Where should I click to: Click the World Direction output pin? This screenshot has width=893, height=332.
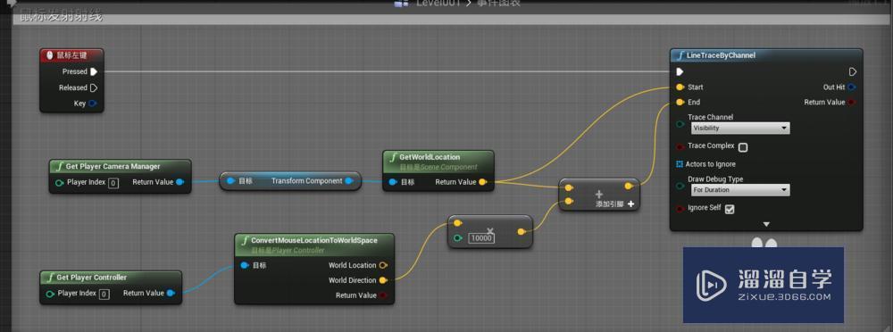coord(383,280)
